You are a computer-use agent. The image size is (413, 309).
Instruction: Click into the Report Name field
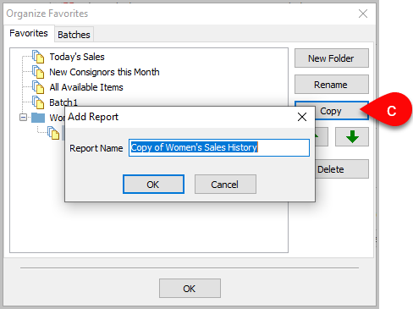coord(219,147)
